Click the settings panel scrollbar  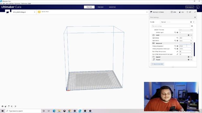coord(194,49)
